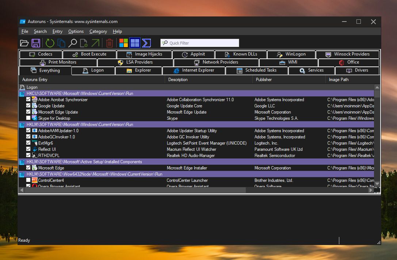Uncheck the AdobeAAMUpdater-1.0 checkbox
Image resolution: width=397 pixels, height=260 pixels.
(28, 130)
